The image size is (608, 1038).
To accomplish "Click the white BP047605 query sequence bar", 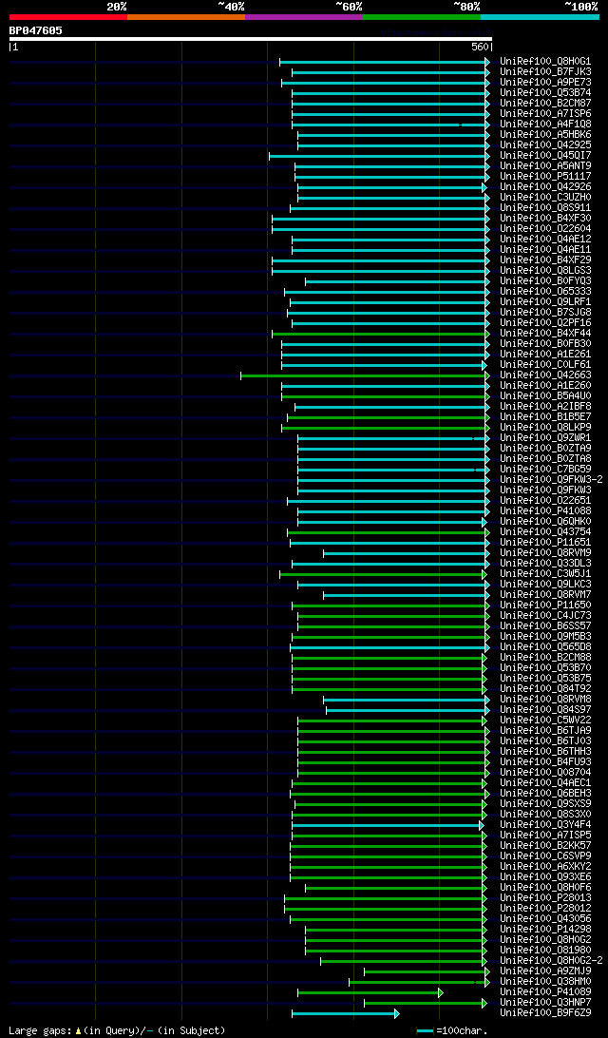I will (251, 39).
